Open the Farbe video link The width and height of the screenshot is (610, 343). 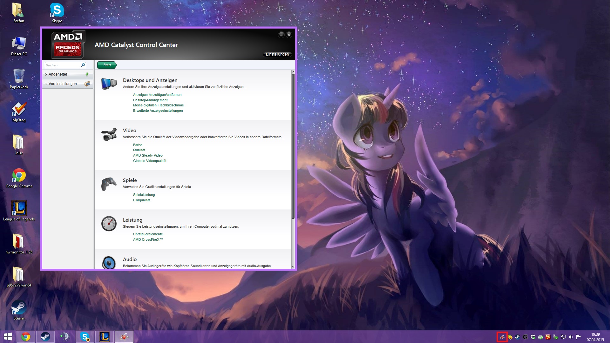pos(138,145)
